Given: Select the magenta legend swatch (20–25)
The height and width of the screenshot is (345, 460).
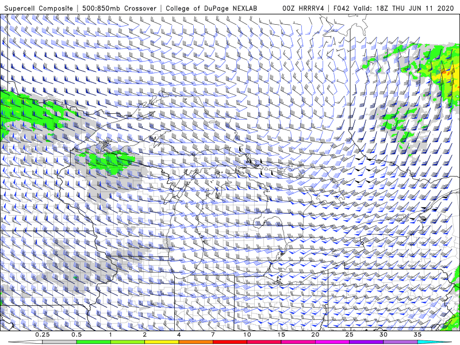Looking at the screenshot, I should (x=332, y=342).
